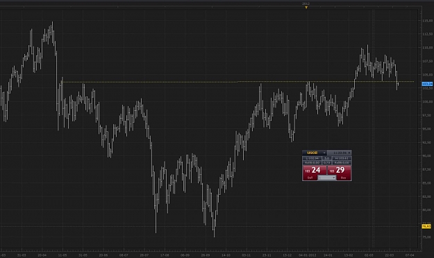Image resolution: width=434 pixels, height=258 pixels.
Task: Close the USOil dealing widget
Action: click(x=349, y=153)
